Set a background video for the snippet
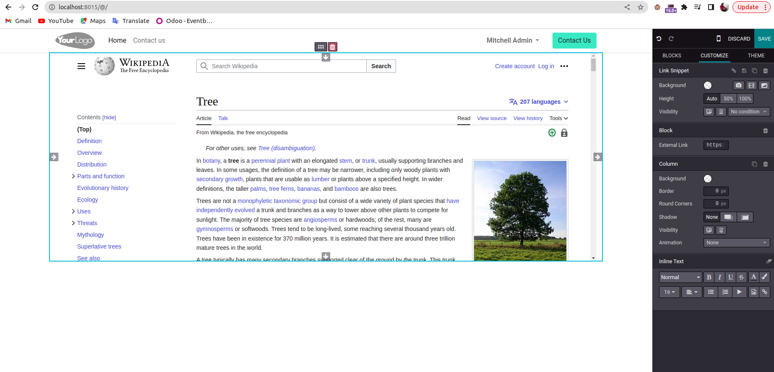774x372 pixels. point(751,85)
